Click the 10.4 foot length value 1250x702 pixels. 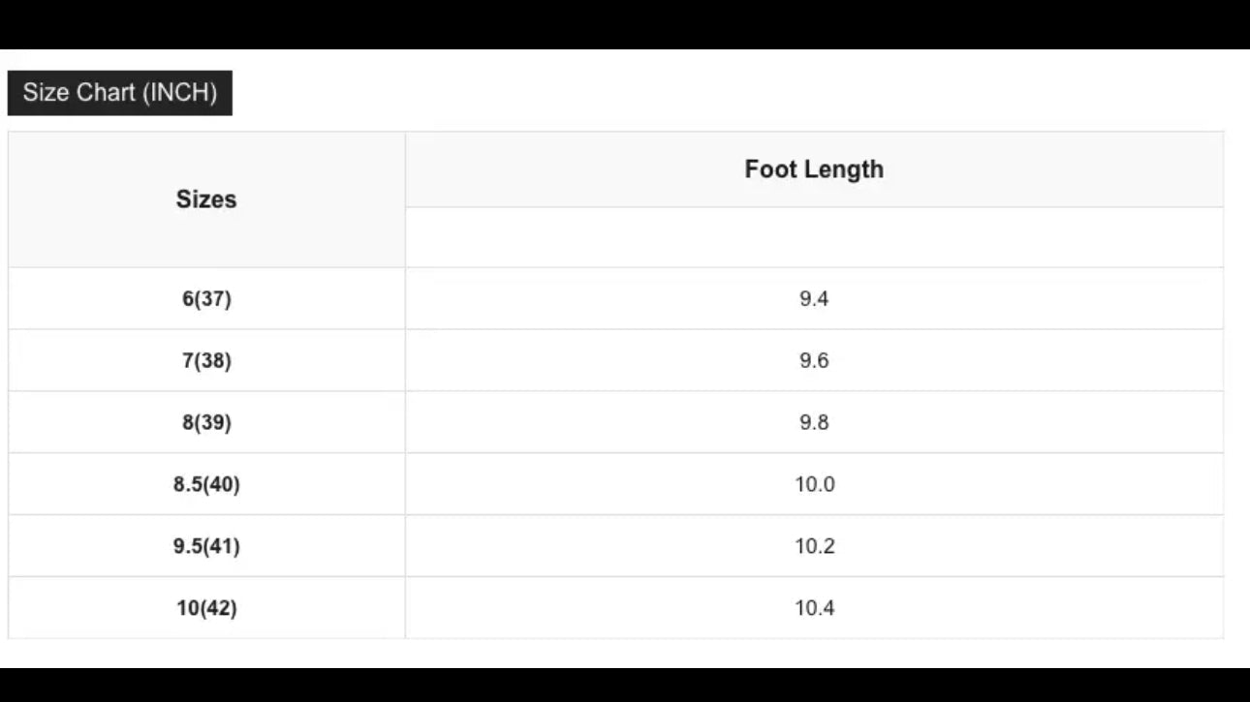(814, 608)
